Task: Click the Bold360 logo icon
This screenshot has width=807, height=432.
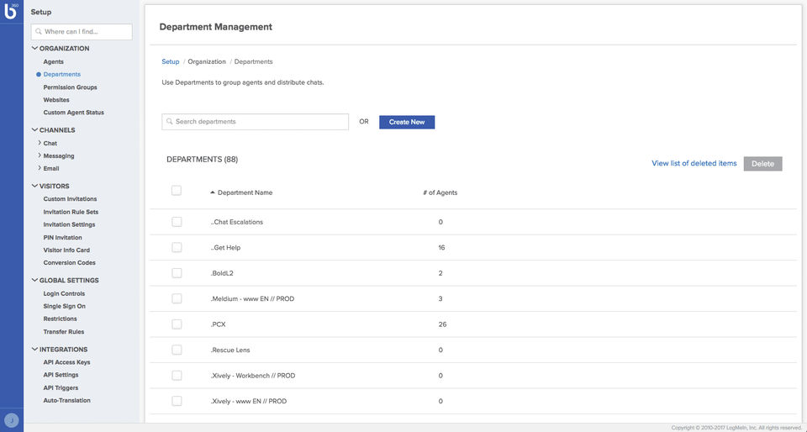Action: 11,11
